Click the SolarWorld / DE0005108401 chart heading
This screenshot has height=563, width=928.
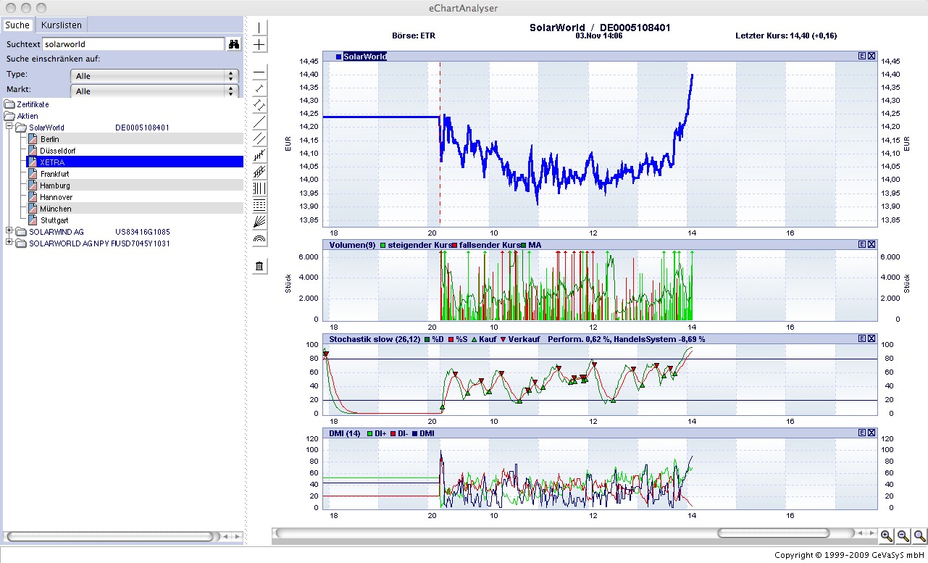coord(601,28)
